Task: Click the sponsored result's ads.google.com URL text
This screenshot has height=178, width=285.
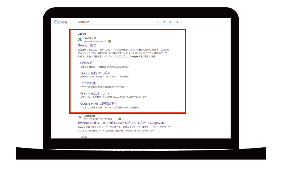Action: (x=93, y=41)
